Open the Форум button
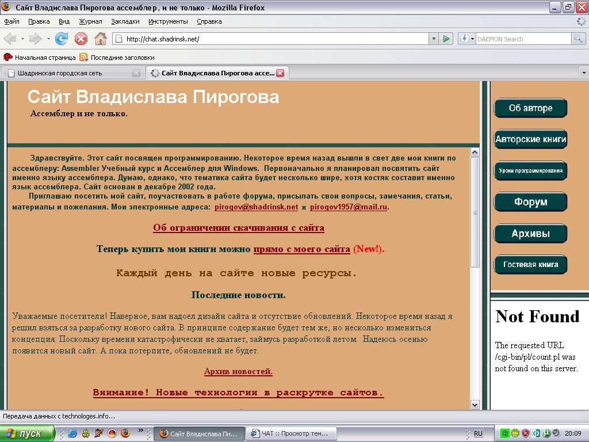This screenshot has width=589, height=442. 530,202
